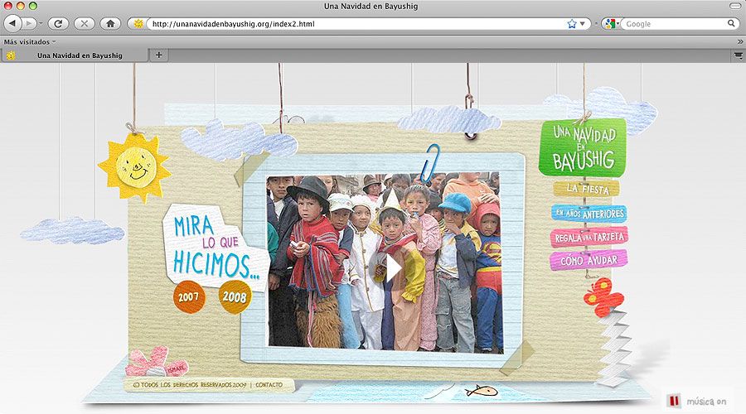Go to the Home page icon
Image resolution: width=746 pixels, height=414 pixels.
click(x=110, y=23)
